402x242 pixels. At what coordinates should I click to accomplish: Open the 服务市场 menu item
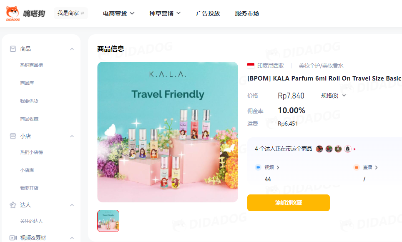247,13
